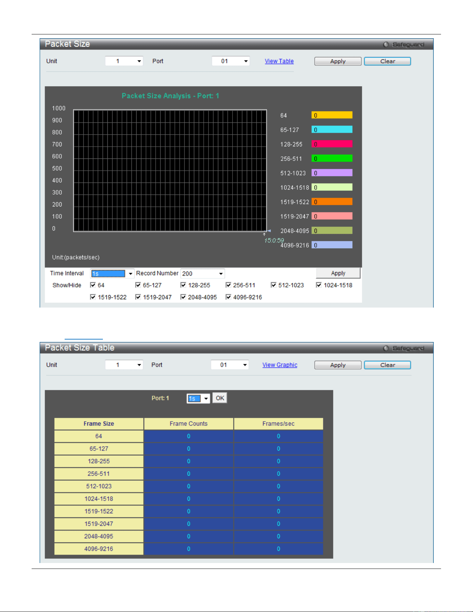Open the Record Number dropdown
This screenshot has height=612, width=473.
point(203,274)
